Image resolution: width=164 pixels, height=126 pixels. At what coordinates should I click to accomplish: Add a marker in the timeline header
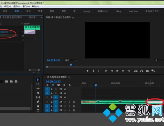coord(64,85)
